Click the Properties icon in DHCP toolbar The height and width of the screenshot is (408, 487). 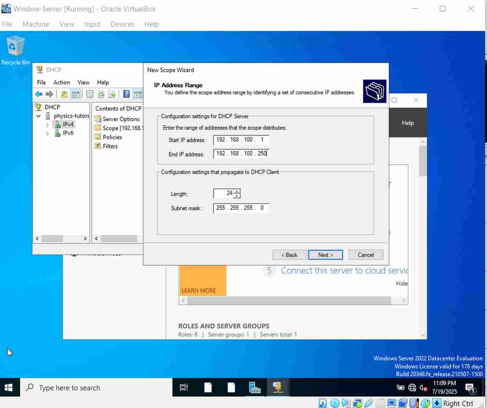pos(90,94)
